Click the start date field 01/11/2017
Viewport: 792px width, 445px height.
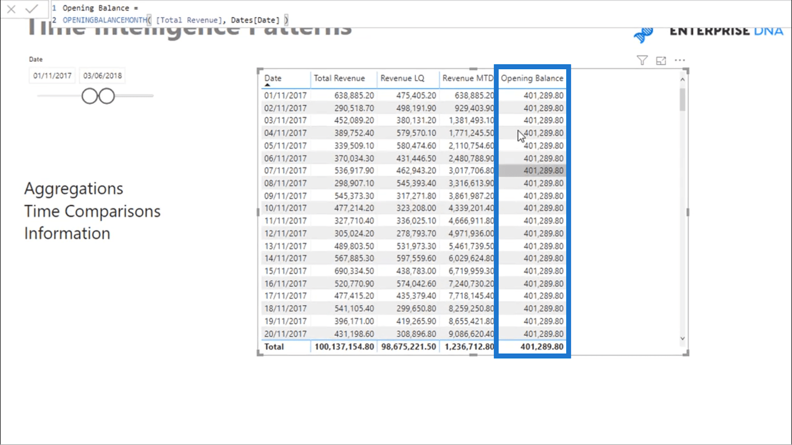pos(52,76)
